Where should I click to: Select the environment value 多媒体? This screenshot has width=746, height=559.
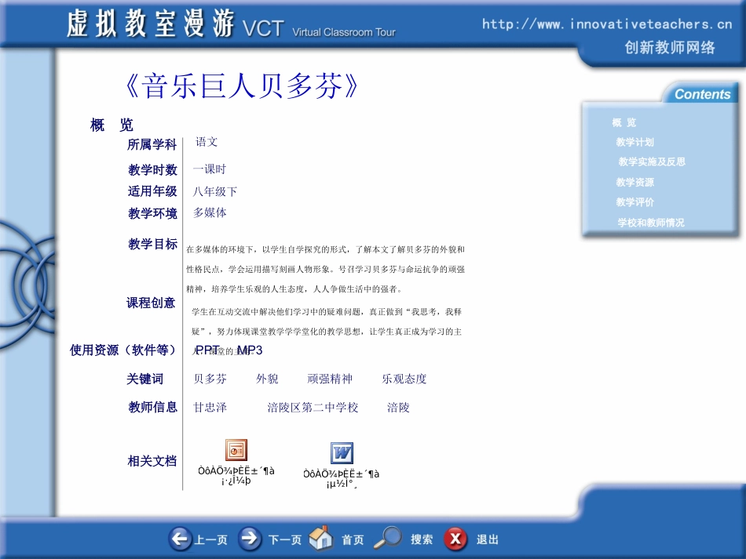210,212
